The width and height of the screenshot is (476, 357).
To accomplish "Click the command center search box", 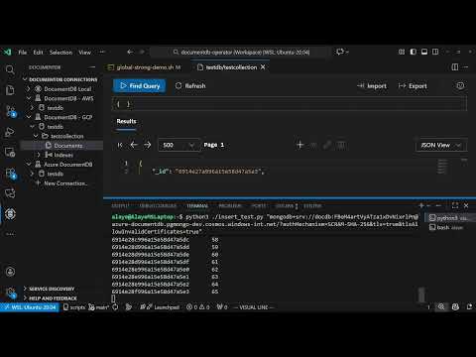I will [241, 53].
